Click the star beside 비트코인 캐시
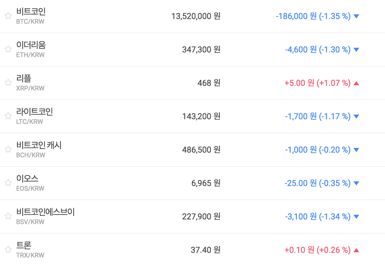This screenshot has width=385, height=266. 8,150
